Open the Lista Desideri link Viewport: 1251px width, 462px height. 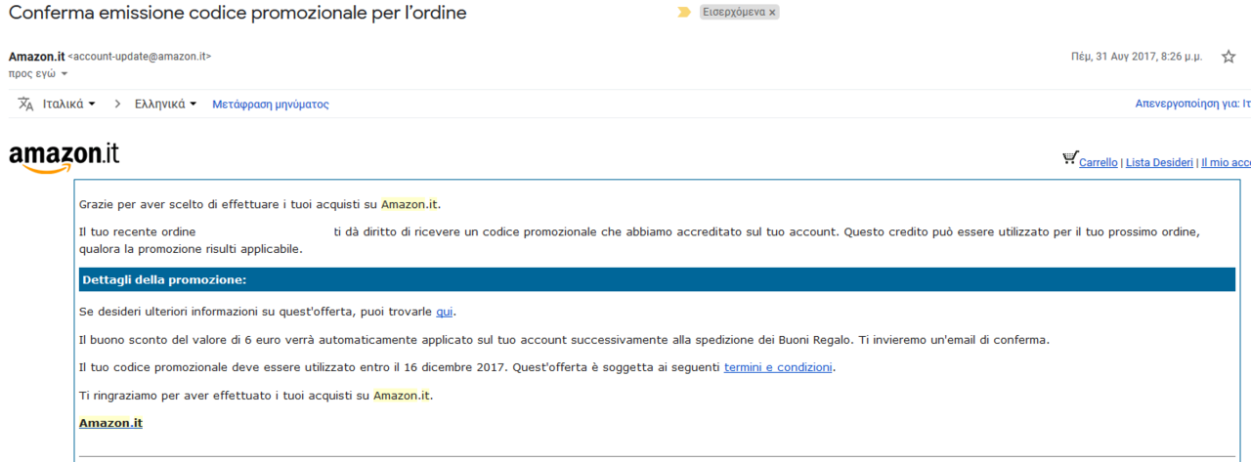[1159, 163]
